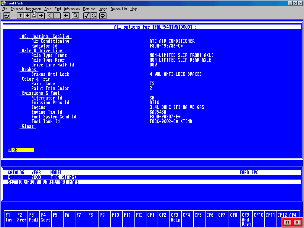Click the Emission Proc Id value DIIO

click(154, 102)
